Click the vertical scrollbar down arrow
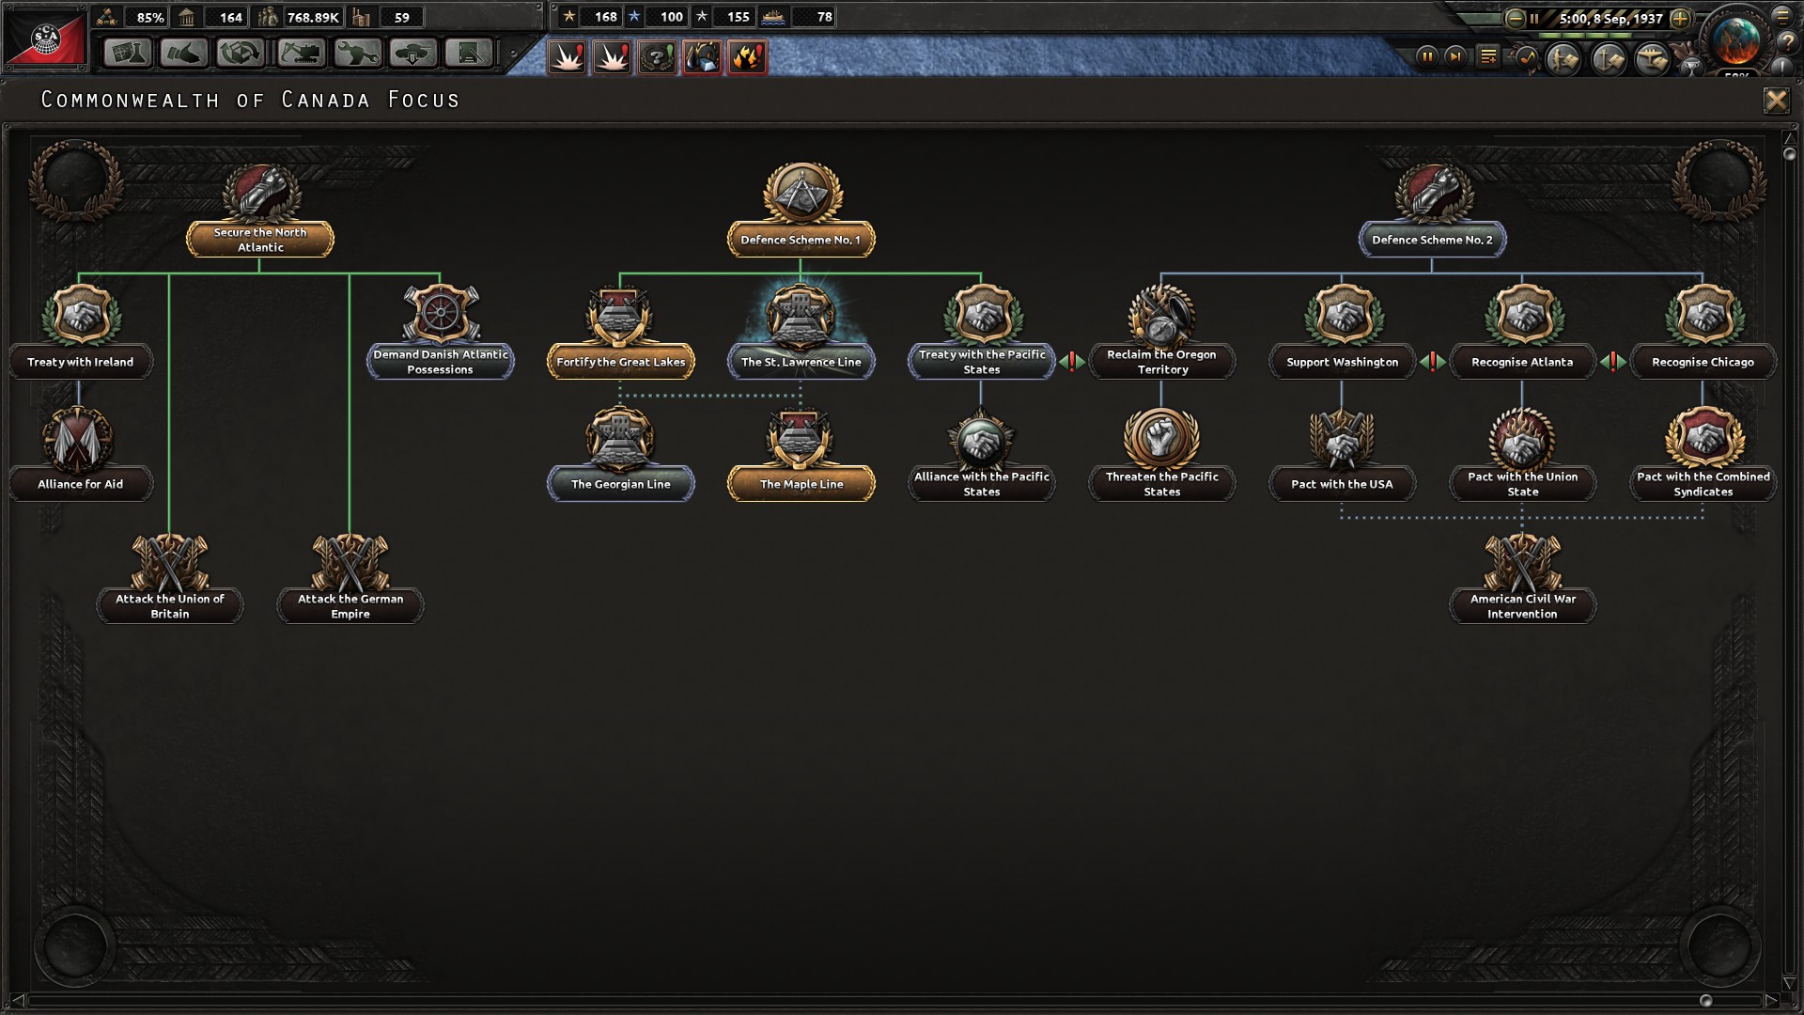 tap(1790, 983)
